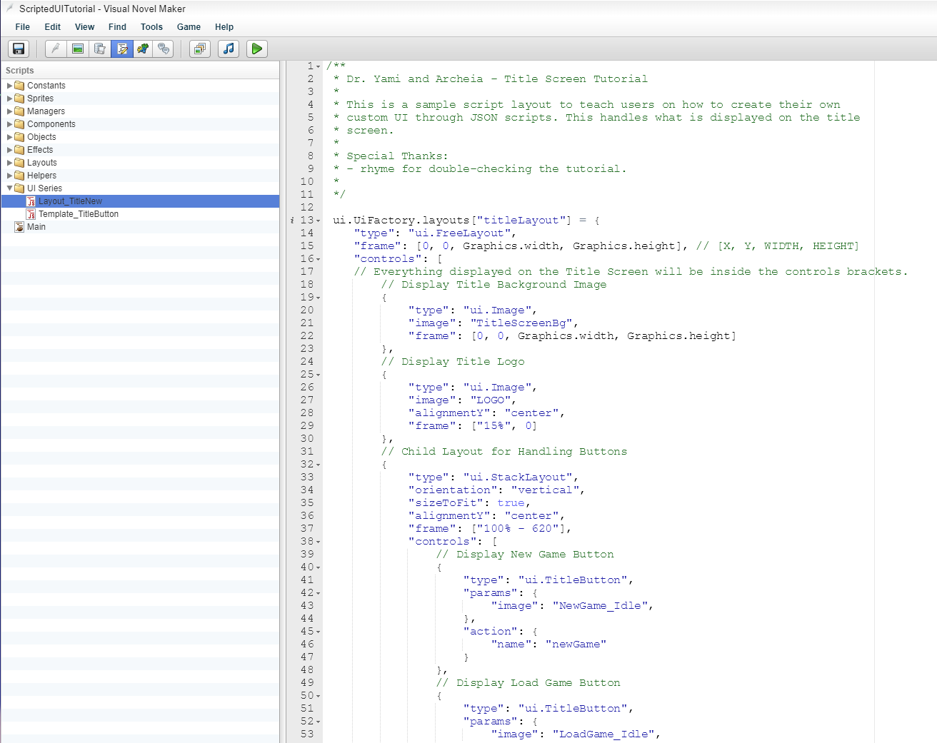937x743 pixels.
Task: Fold the block starting at line 19
Action: tap(319, 298)
